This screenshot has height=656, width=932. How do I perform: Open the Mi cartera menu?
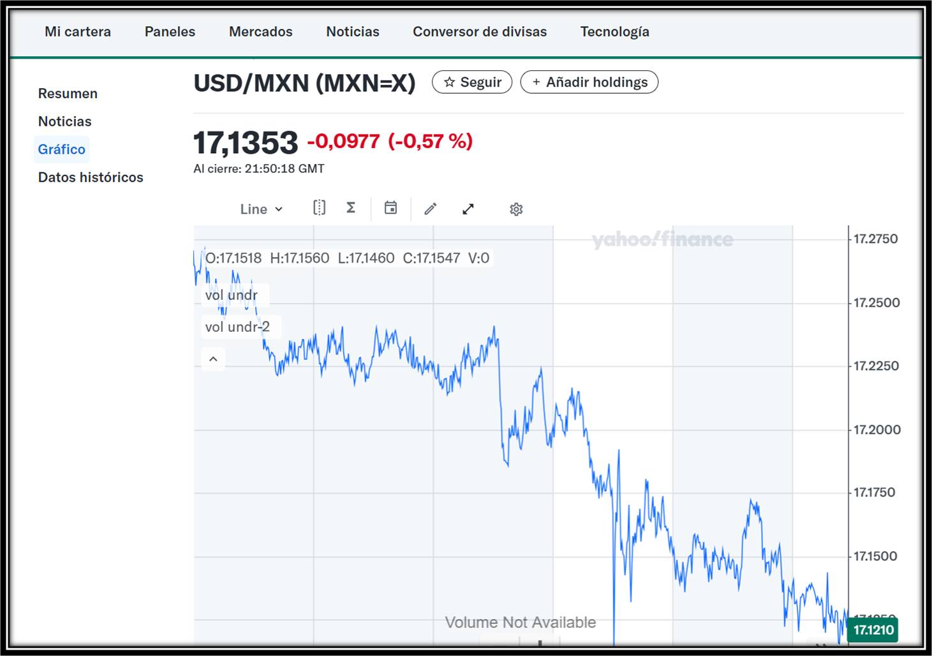pos(78,32)
